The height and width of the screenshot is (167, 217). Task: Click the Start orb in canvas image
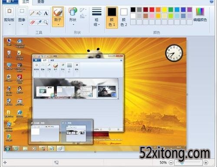[x=7, y=148]
